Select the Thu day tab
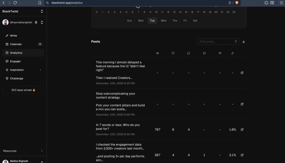The width and height of the screenshot is (285, 163). coord(175,21)
